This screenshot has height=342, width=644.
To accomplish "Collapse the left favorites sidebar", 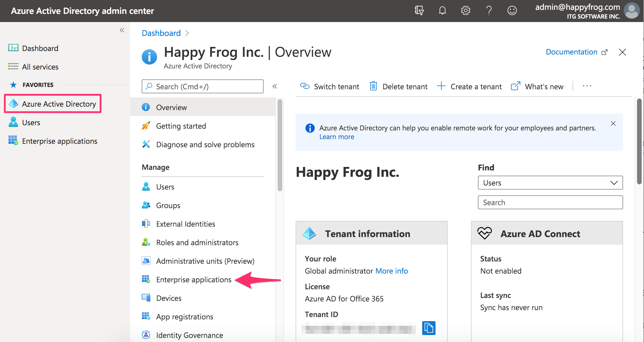I will coord(122,30).
